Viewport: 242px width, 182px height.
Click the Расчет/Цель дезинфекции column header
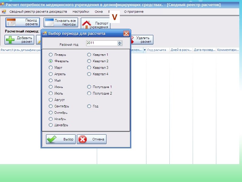[x=21, y=50]
